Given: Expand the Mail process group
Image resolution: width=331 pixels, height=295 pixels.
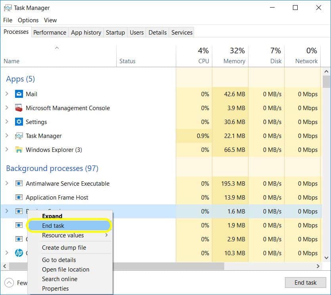Looking at the screenshot, I should pos(7,94).
